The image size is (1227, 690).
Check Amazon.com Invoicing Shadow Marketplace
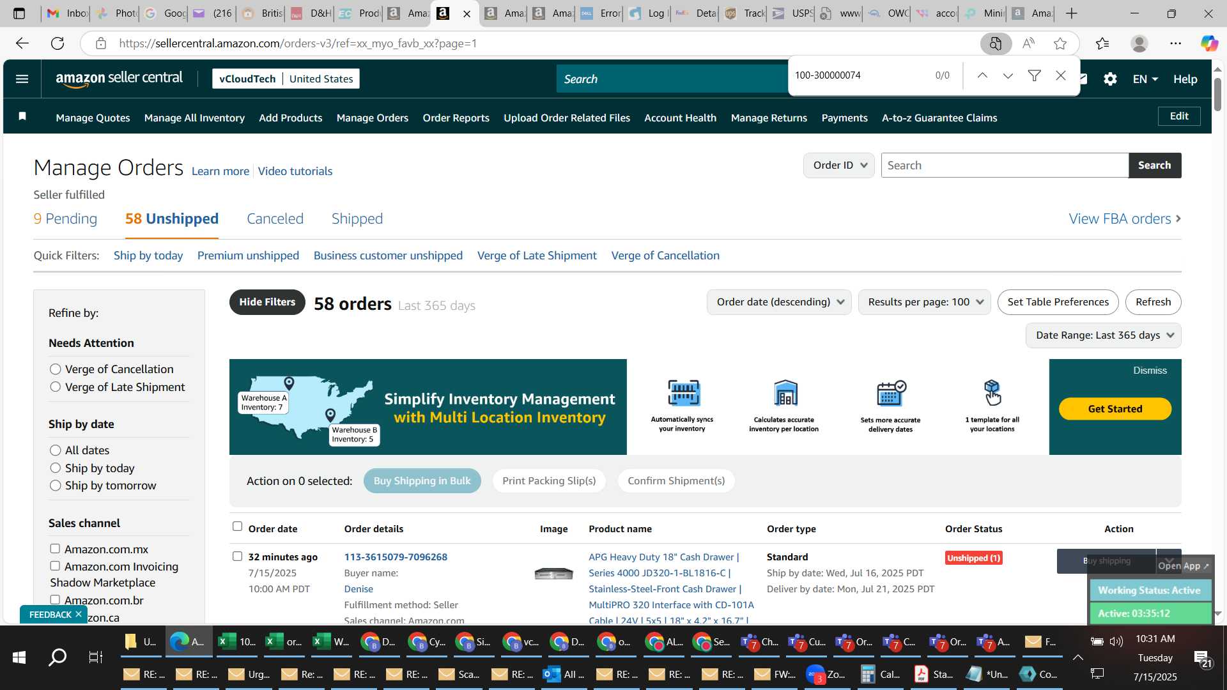click(x=55, y=566)
